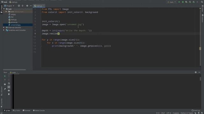Image resolution: width=204 pixels, height=114 pixels.
Task: Click the print icon in Run panel
Action: pyautogui.click(x=9, y=91)
